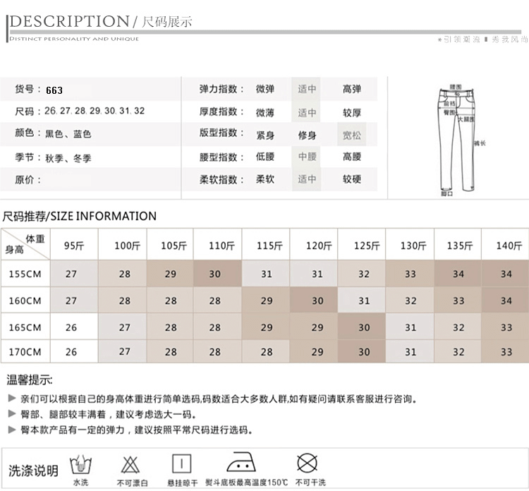Screen dimensions: 529x491
Task: Click the item number 663
Action: click(54, 90)
